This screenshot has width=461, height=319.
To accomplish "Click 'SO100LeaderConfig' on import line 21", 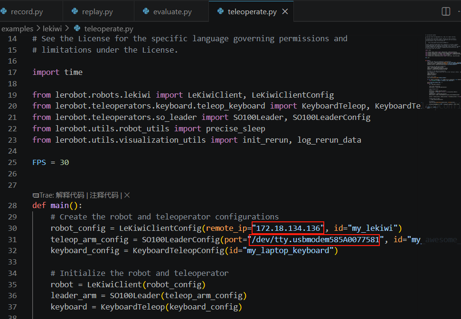I will click(331, 118).
